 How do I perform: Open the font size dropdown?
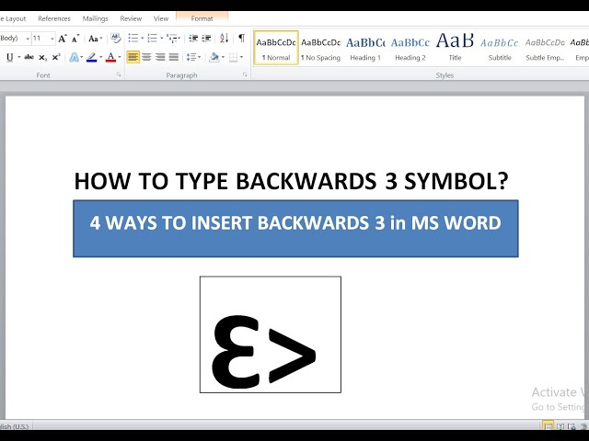[53, 39]
